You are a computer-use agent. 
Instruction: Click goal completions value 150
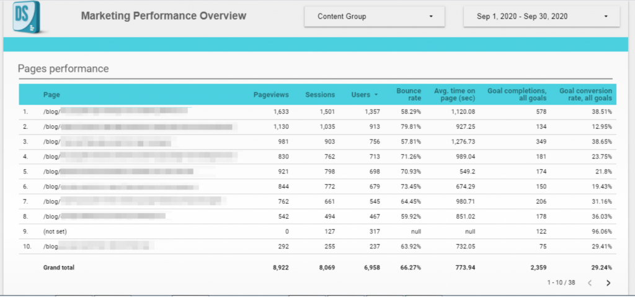point(541,187)
